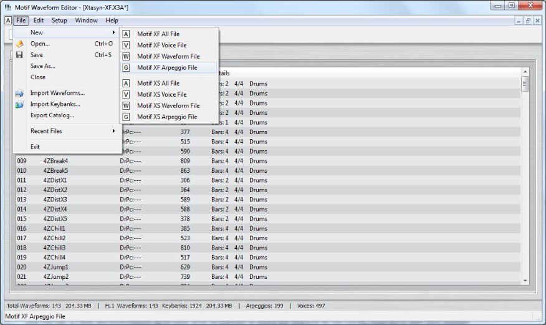Select Close in the File menu
The height and width of the screenshot is (325, 546).
67,77
